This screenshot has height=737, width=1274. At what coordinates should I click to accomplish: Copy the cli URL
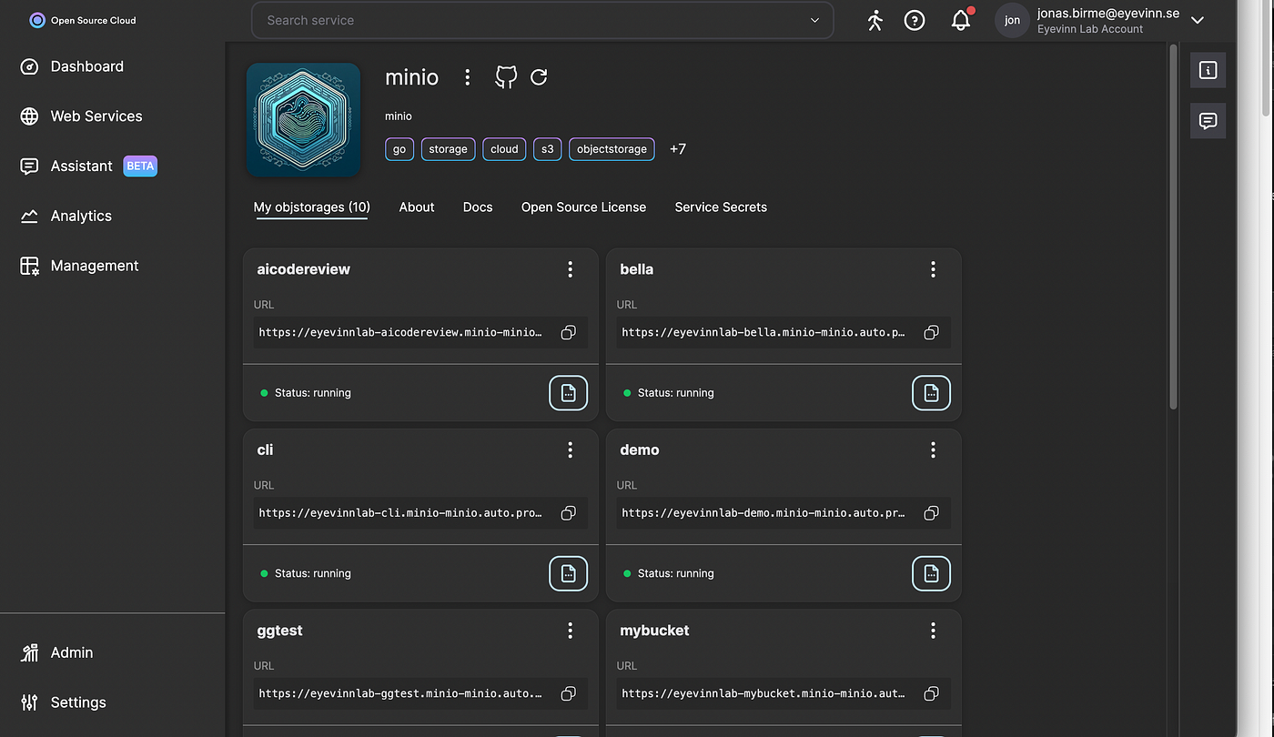click(x=569, y=513)
